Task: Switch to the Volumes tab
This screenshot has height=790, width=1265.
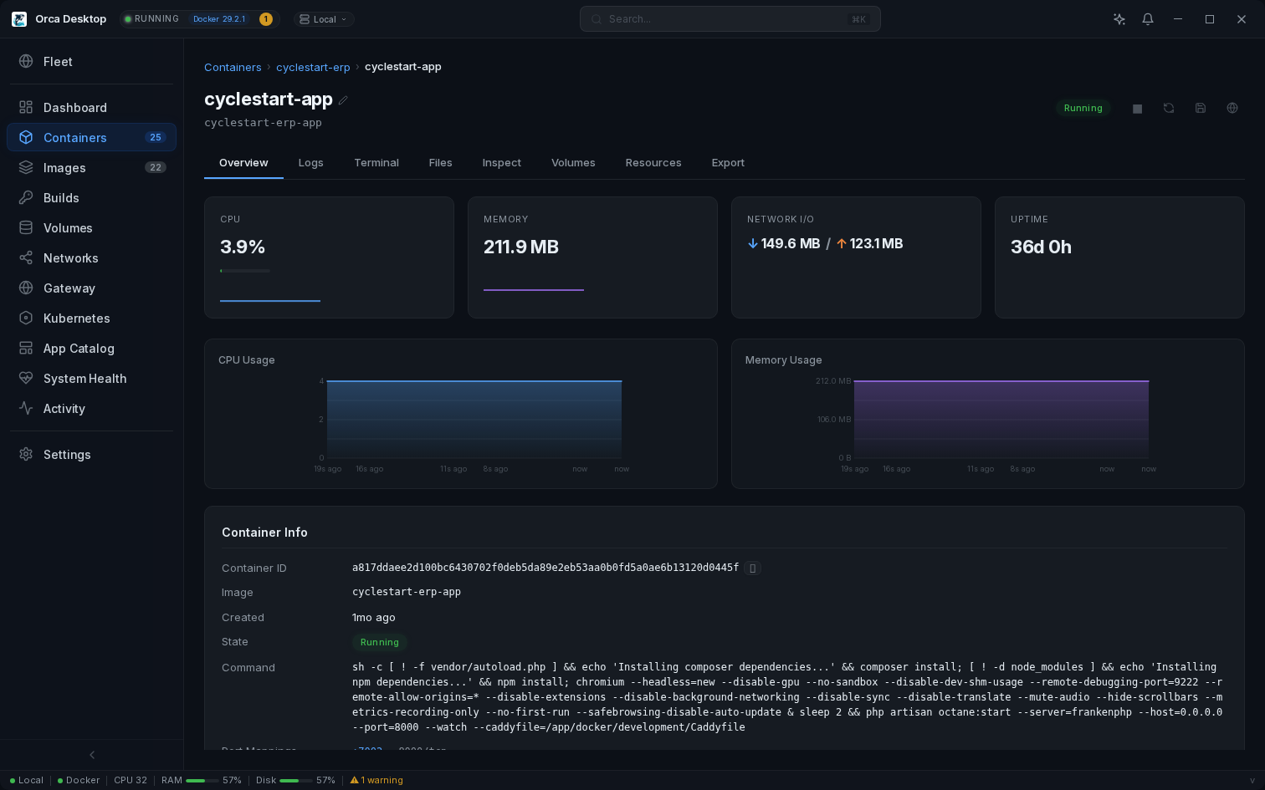Action: point(573,163)
